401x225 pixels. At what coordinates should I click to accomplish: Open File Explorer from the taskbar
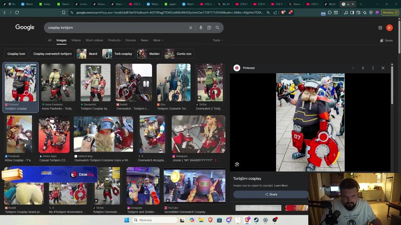click(x=201, y=220)
